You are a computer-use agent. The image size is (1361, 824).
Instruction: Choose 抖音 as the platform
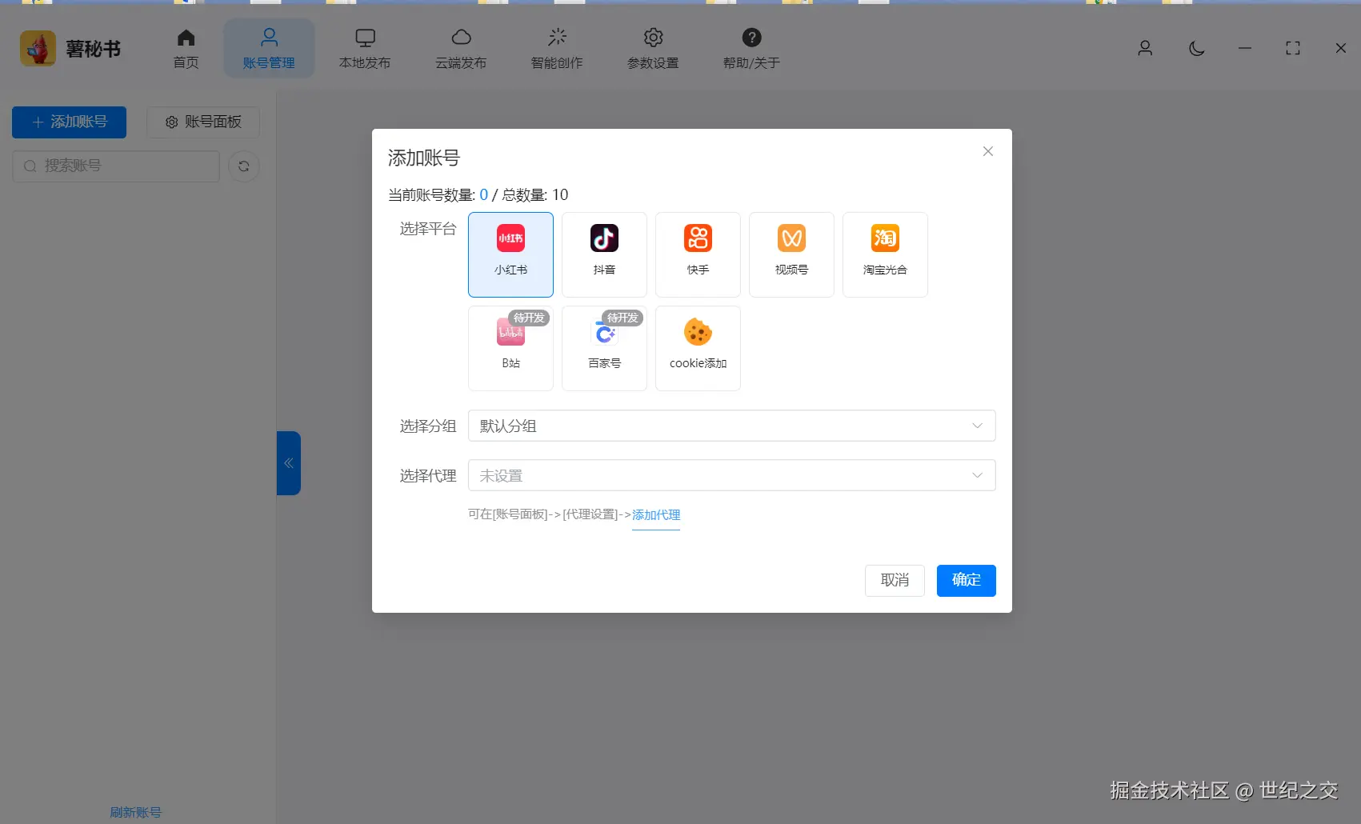coord(604,254)
